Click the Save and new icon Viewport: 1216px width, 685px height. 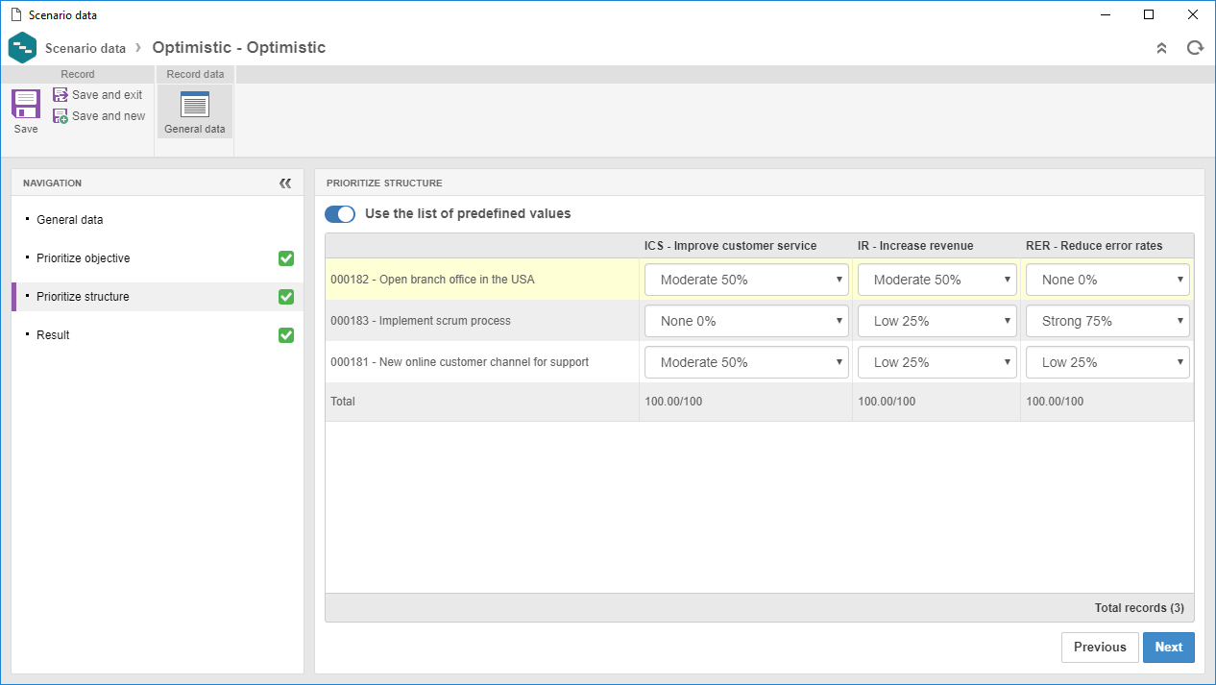(61, 116)
